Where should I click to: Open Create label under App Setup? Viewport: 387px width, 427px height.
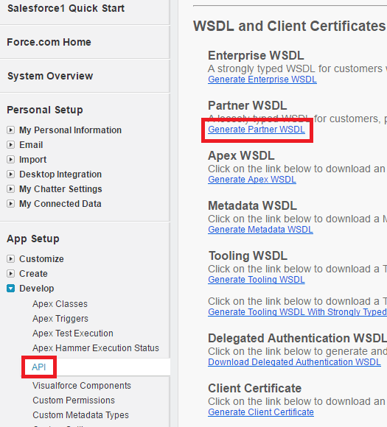[x=33, y=273]
